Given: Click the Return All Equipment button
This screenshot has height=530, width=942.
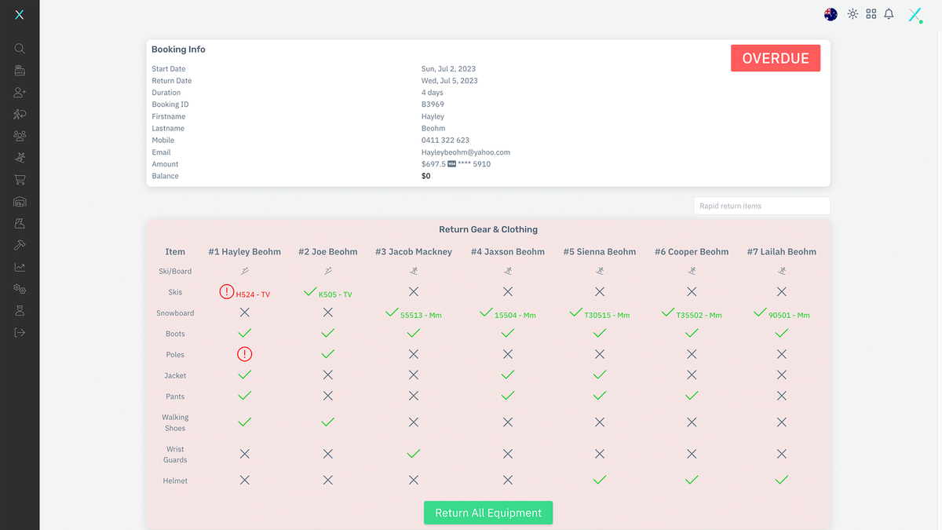Looking at the screenshot, I should (488, 513).
